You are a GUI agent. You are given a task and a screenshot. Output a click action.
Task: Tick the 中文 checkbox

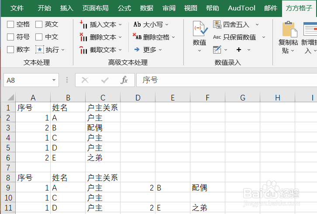(x=38, y=37)
